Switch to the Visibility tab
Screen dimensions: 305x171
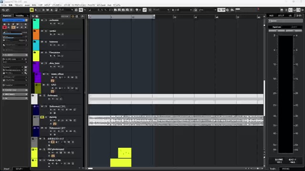click(x=20, y=16)
